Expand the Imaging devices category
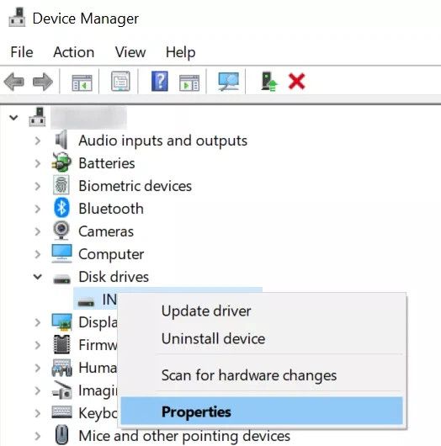Screen dimensions: 441x446 pos(38,390)
